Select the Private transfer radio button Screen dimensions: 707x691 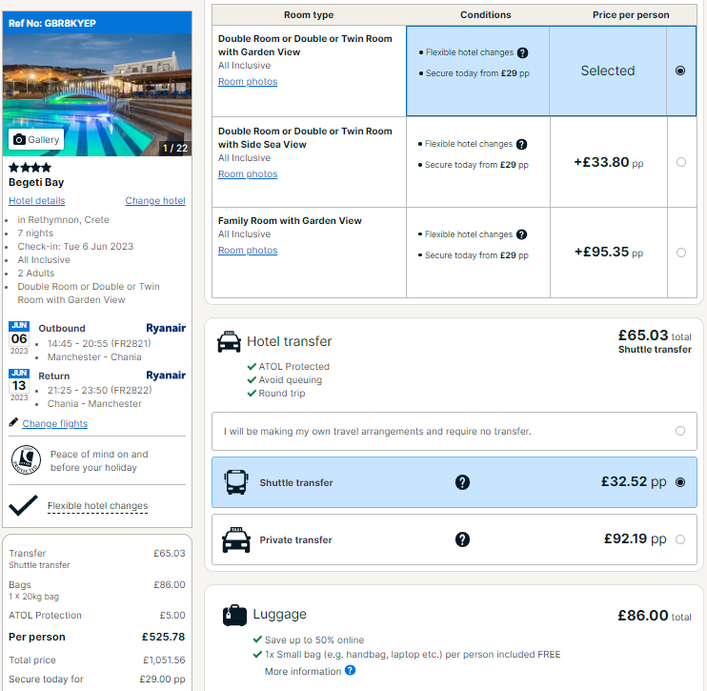pyautogui.click(x=680, y=539)
